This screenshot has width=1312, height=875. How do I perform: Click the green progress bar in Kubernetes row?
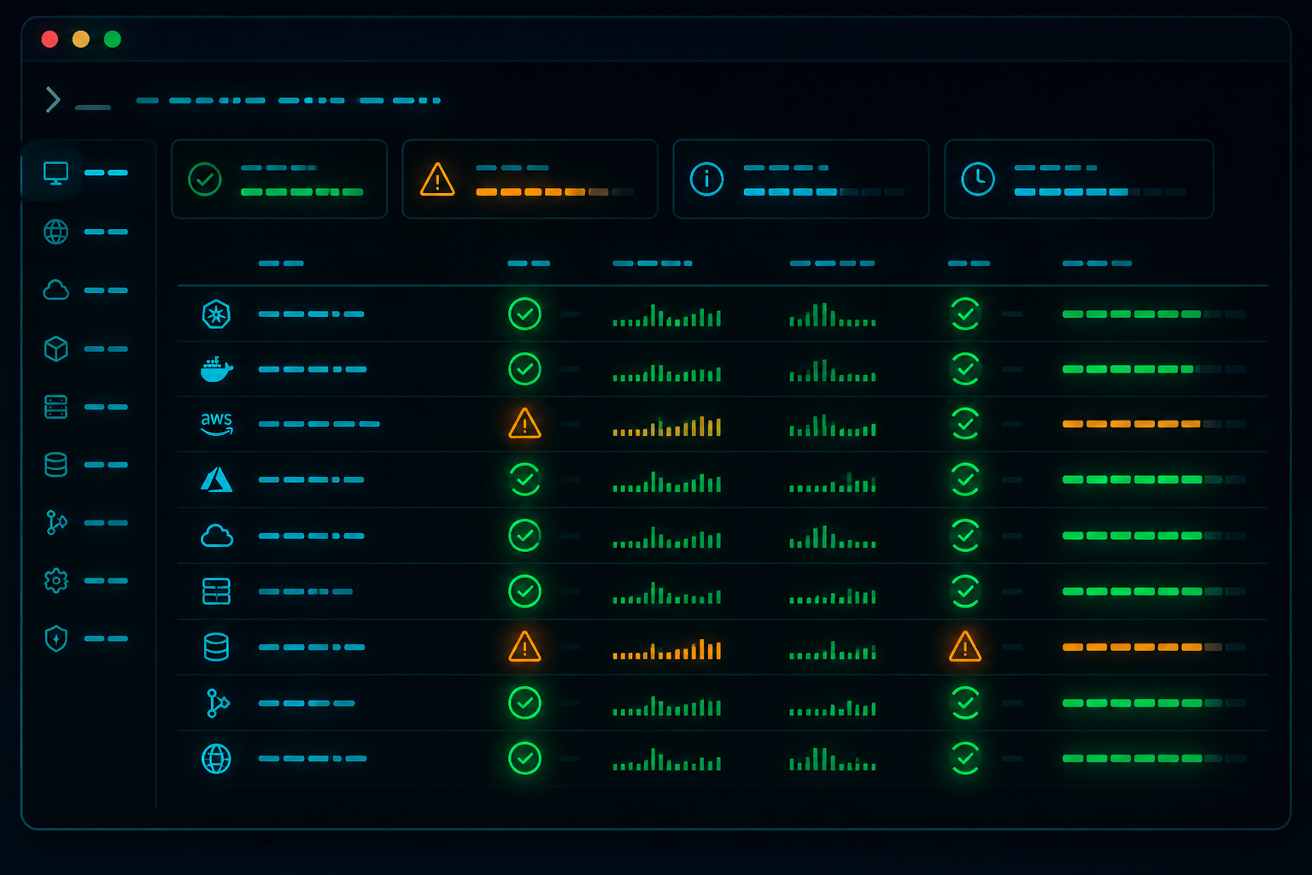pyautogui.click(x=1154, y=314)
